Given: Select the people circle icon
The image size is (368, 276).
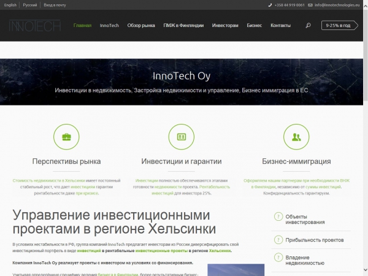Looking at the screenshot, I should 296,137.
